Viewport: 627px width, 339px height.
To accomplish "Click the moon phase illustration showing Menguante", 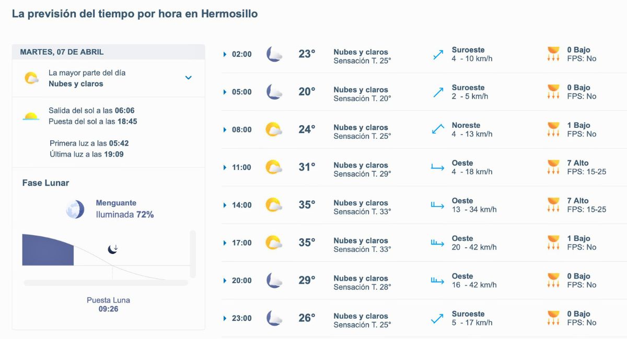I will click(x=75, y=209).
